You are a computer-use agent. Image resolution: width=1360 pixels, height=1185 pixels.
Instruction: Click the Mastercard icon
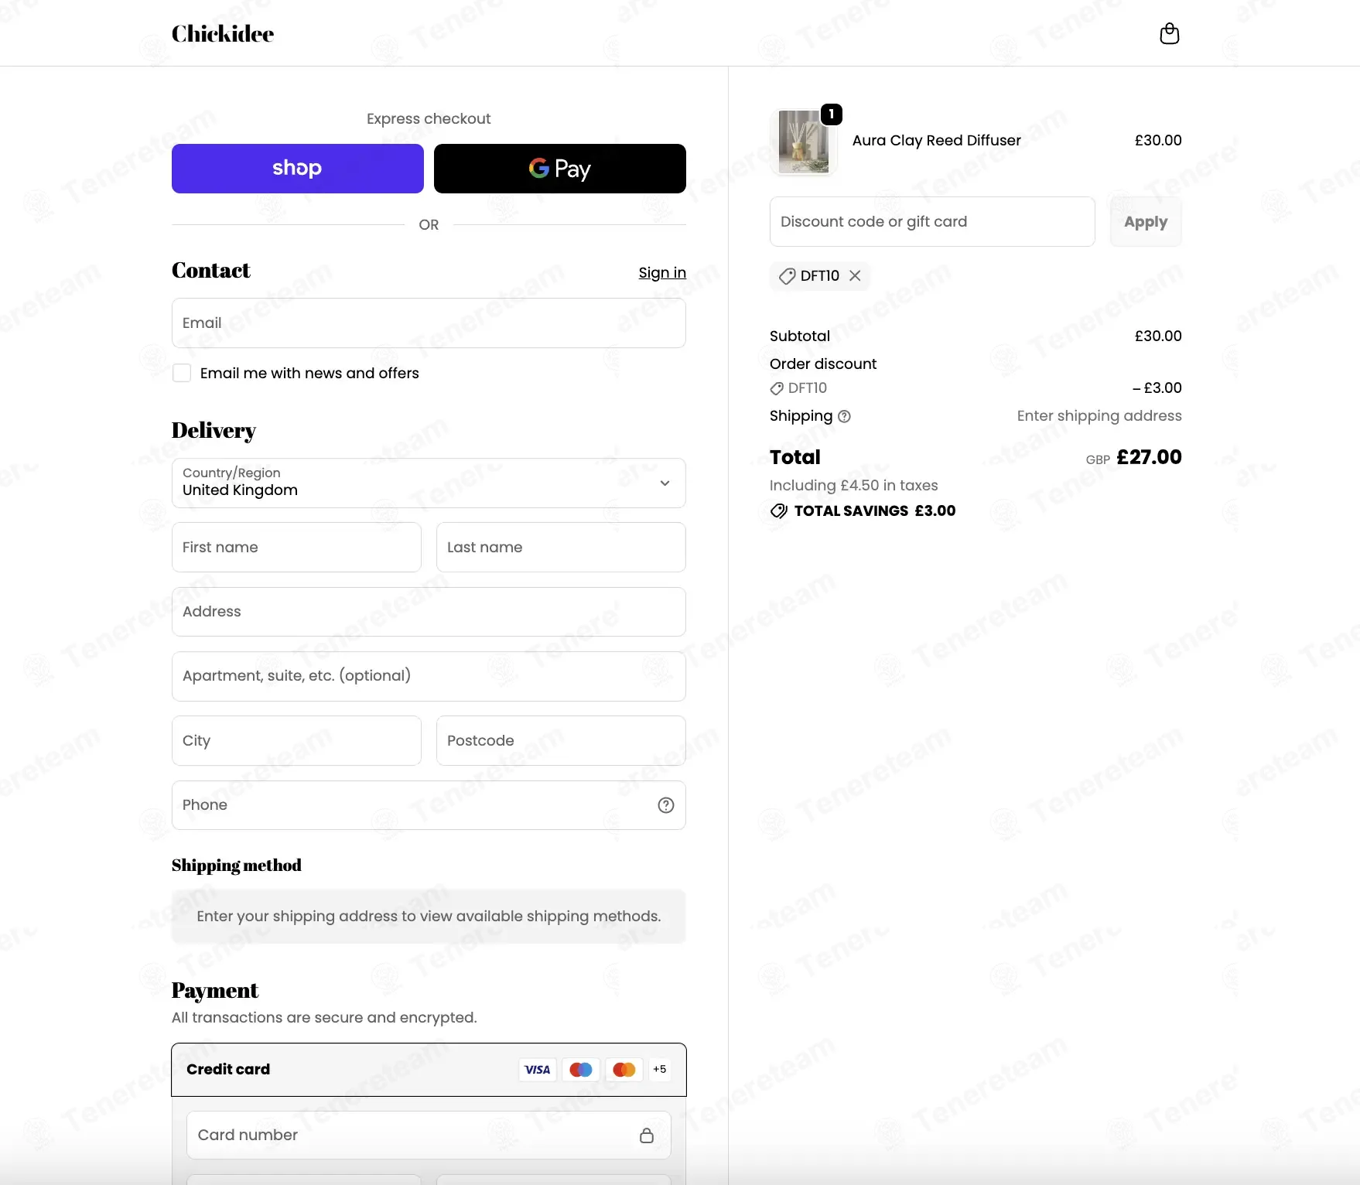pyautogui.click(x=624, y=1070)
